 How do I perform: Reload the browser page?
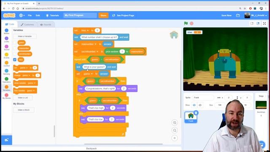click(13, 8)
